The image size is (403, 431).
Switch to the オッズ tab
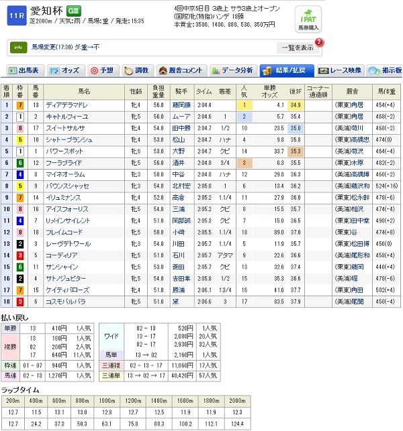[65, 70]
